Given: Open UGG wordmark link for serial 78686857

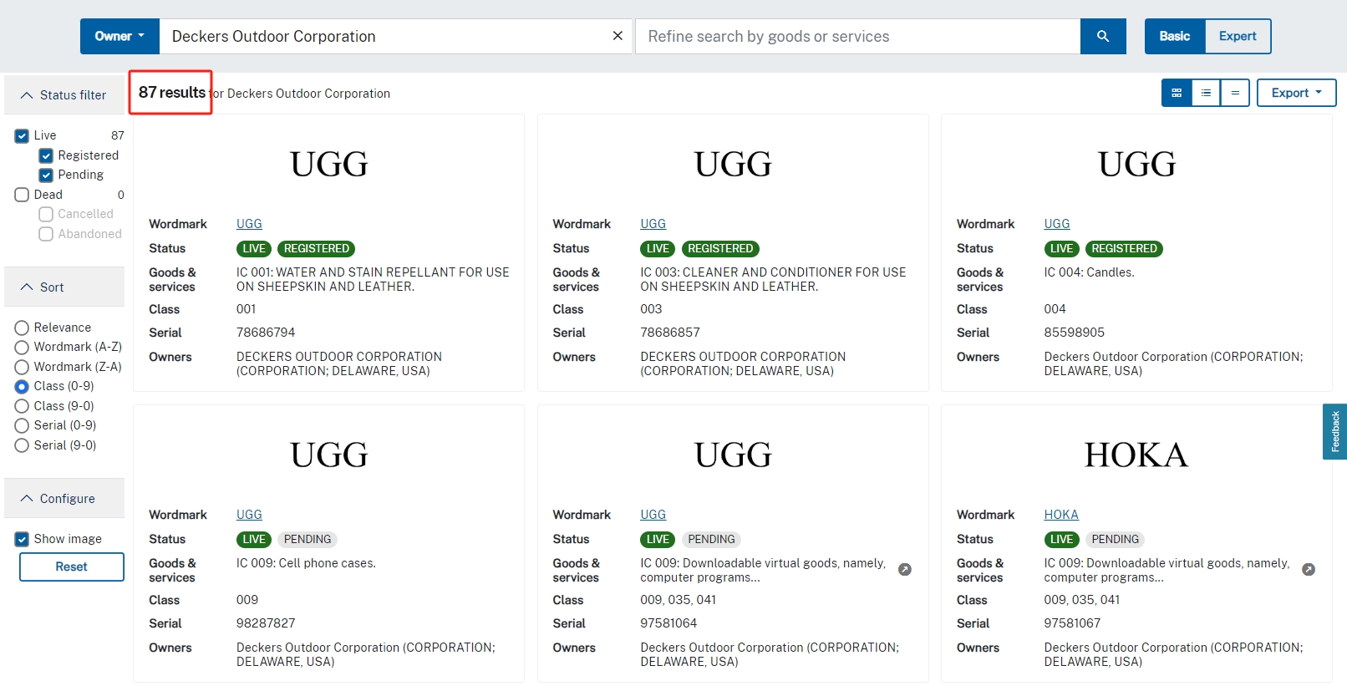Looking at the screenshot, I should [653, 224].
